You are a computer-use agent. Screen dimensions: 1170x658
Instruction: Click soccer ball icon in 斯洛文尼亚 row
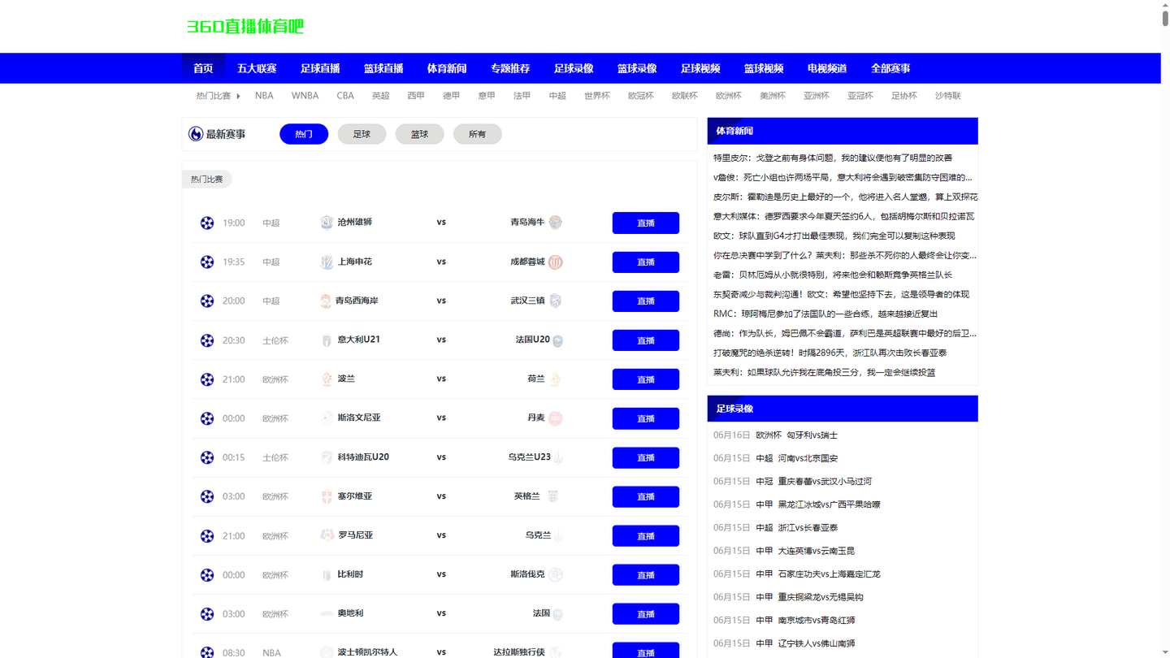[207, 418]
